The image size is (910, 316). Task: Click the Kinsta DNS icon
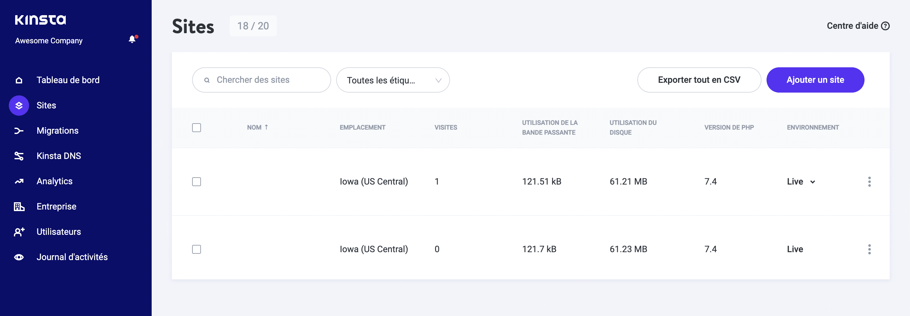(x=19, y=155)
